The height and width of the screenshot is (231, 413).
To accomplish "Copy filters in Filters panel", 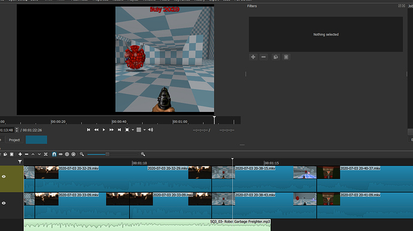I will (x=275, y=57).
